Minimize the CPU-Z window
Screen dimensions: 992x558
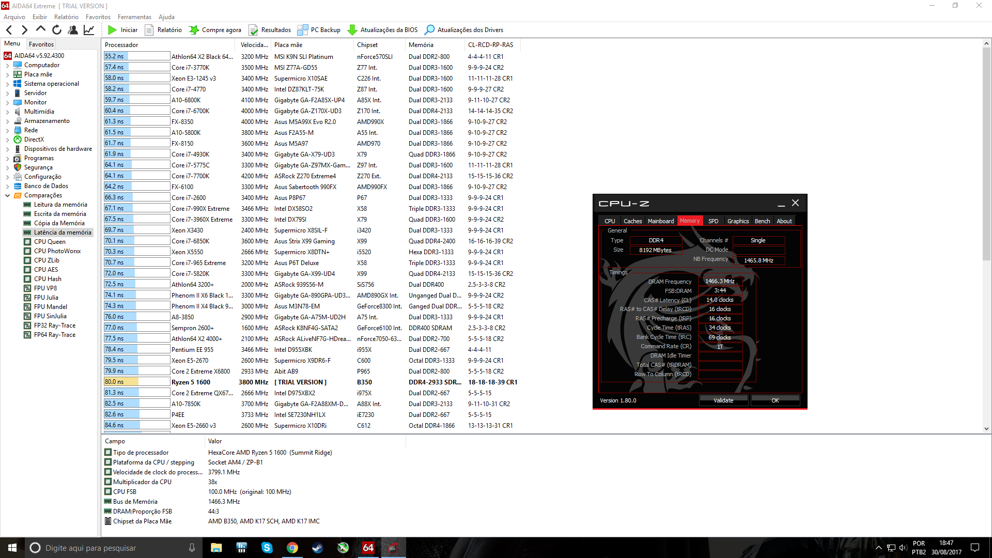(781, 204)
